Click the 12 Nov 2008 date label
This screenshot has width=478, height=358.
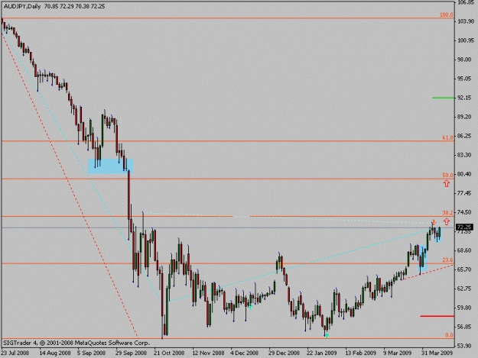[208, 353]
